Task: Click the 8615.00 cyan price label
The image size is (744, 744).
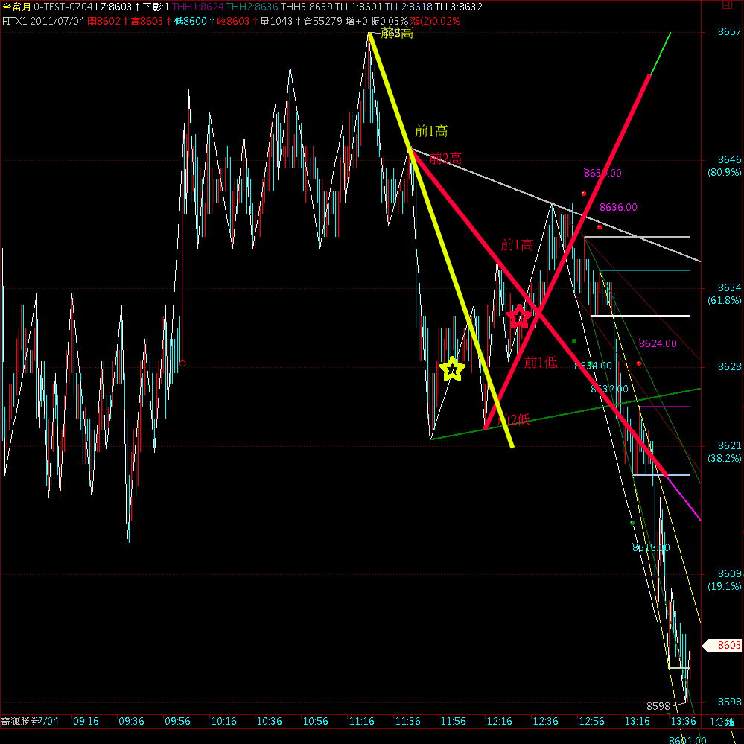Action: point(650,547)
